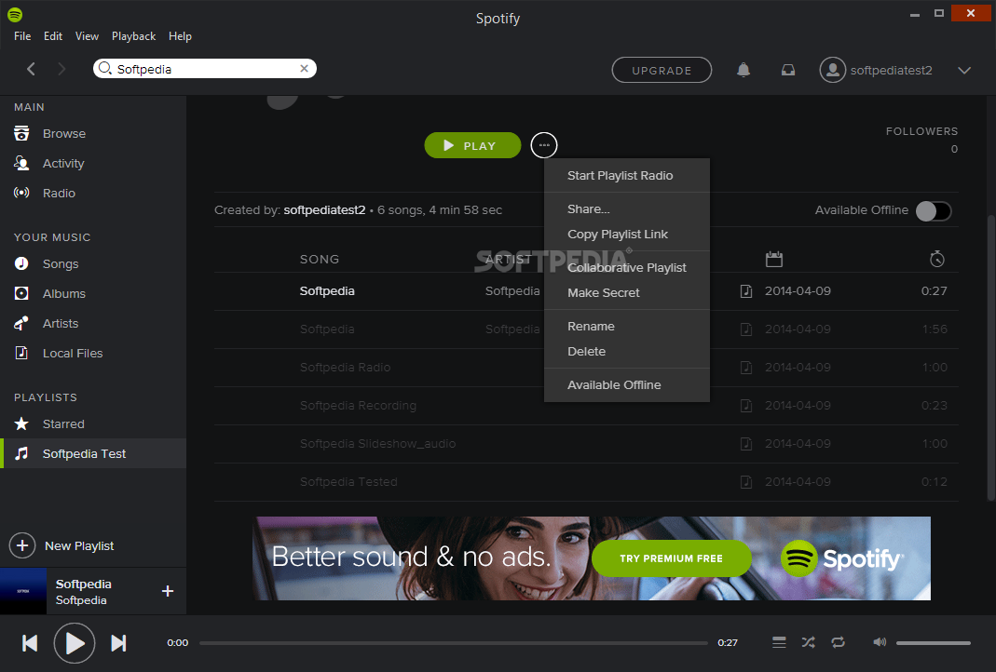Click the speaker volume icon
The width and height of the screenshot is (996, 672).
[880, 642]
